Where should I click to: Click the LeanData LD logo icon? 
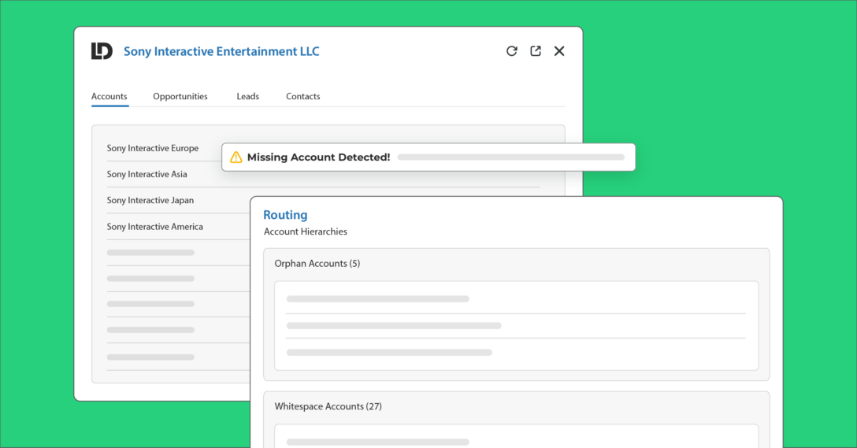tap(102, 51)
